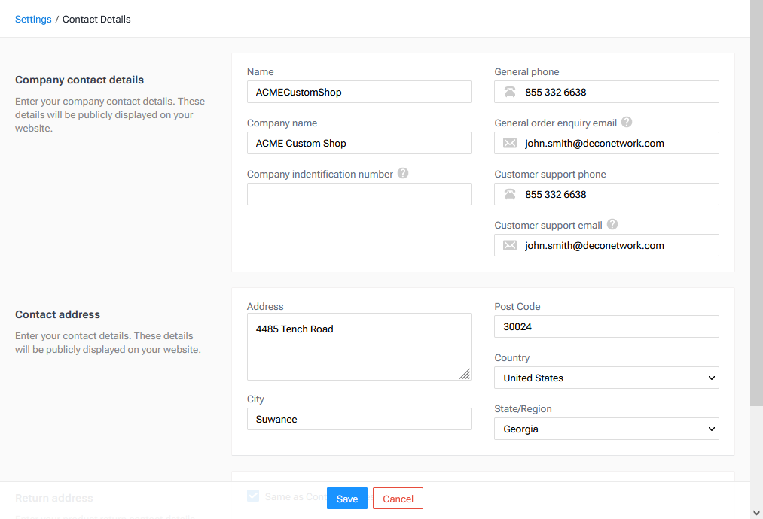Toggle the Same as Contact address checkbox
Screen dimensions: 763x519
coord(253,496)
